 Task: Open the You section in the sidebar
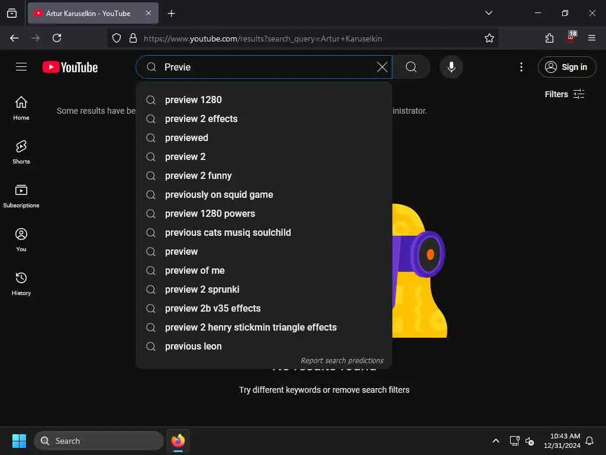point(21,240)
